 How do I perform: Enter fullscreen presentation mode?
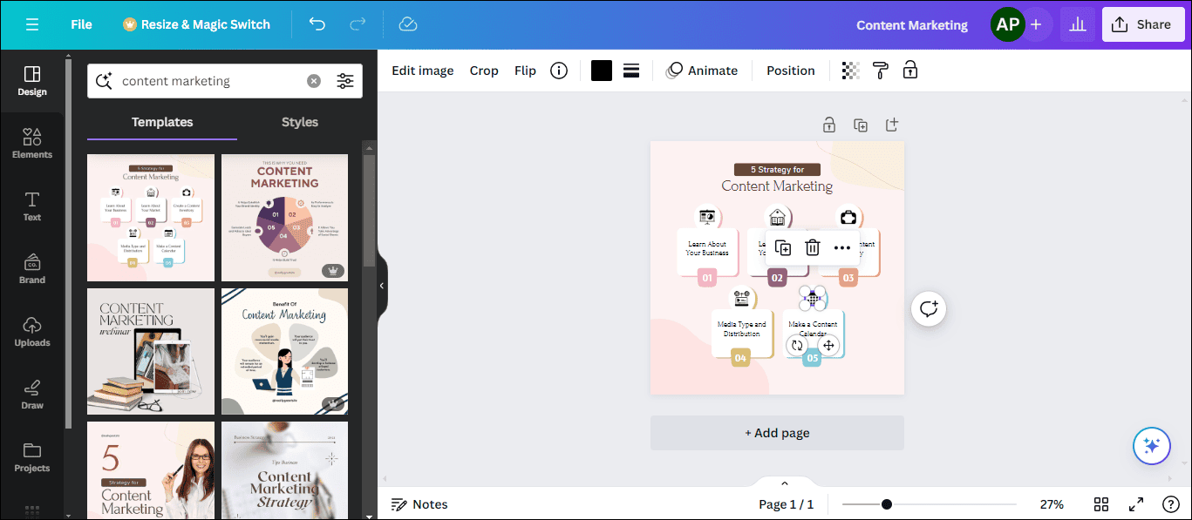pos(1136,504)
